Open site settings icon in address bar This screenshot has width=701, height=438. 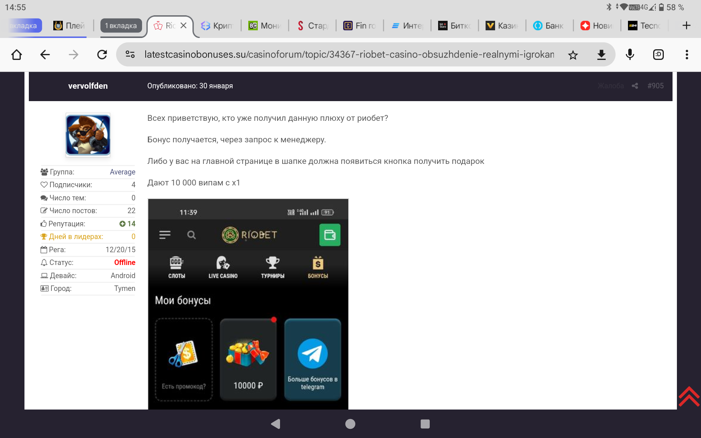click(130, 55)
